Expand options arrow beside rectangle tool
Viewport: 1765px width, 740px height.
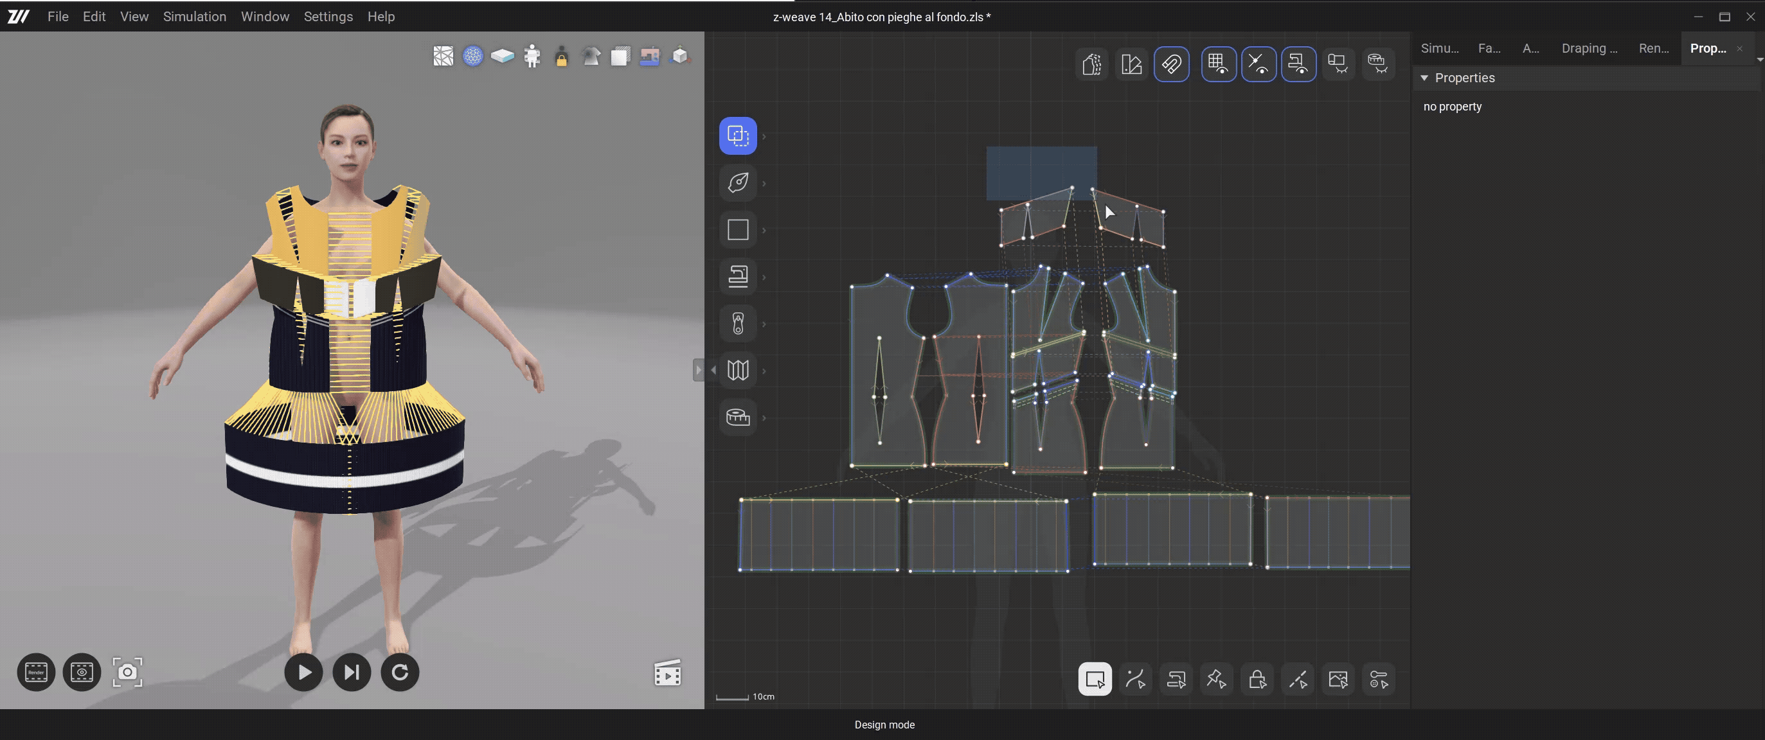coord(764,231)
